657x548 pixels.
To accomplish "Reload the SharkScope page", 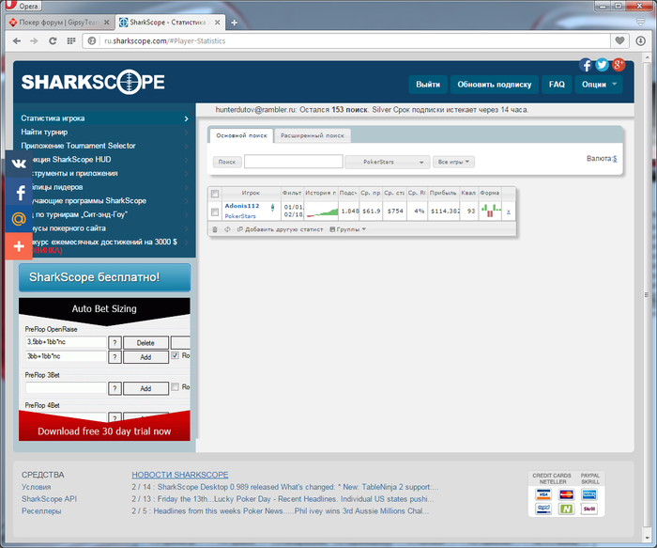I will [53, 40].
